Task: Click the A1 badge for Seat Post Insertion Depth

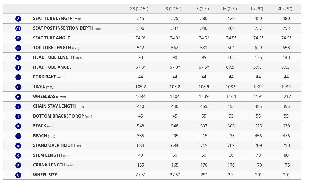Action: 18,28
